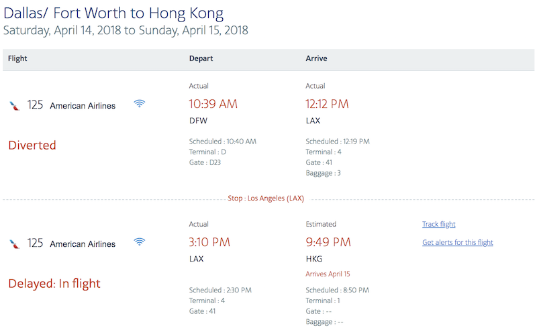
Task: Click the Diverted status text
Action: [x=32, y=145]
